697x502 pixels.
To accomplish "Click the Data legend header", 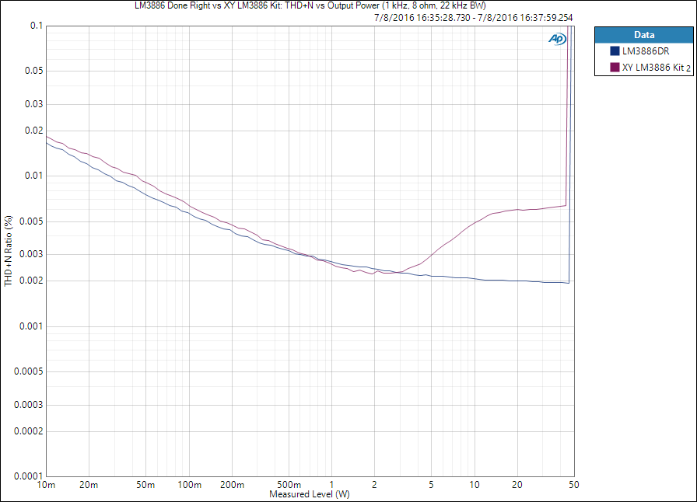I will [x=643, y=35].
